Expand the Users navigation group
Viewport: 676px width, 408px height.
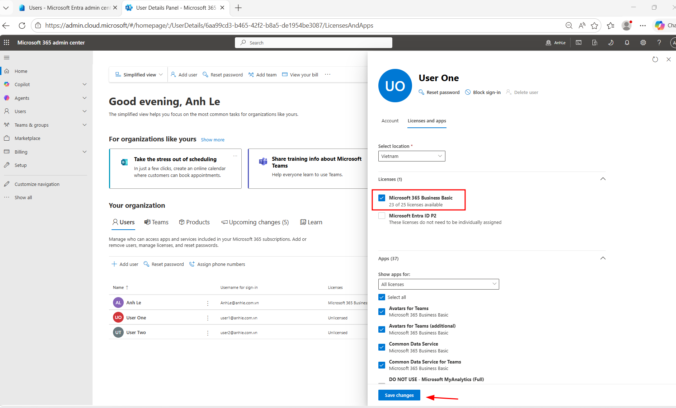coord(85,111)
